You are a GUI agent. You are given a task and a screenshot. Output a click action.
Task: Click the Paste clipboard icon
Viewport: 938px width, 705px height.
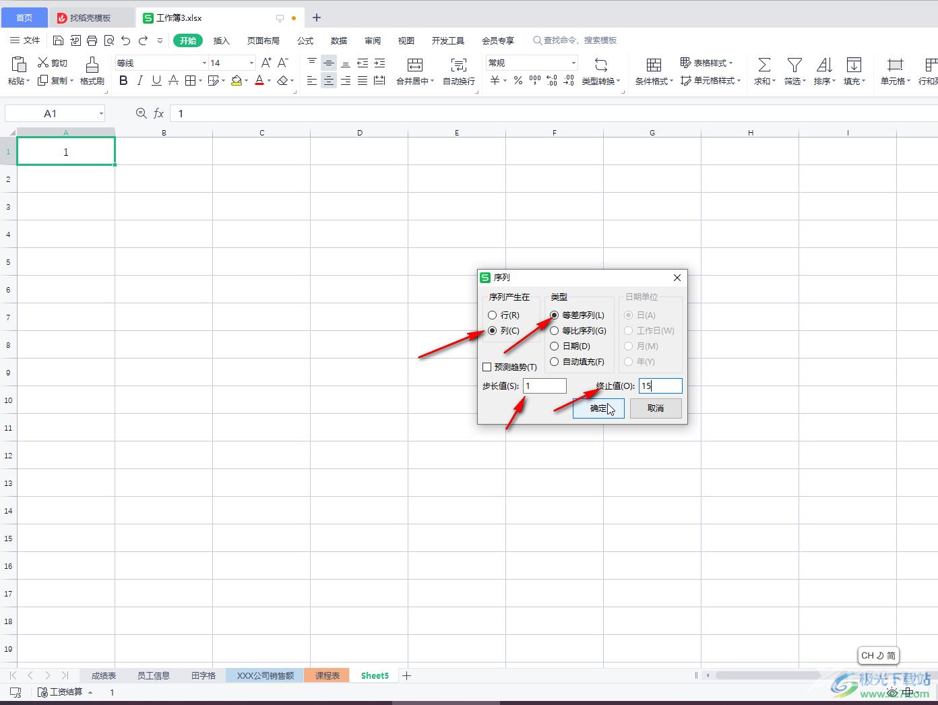pyautogui.click(x=19, y=65)
